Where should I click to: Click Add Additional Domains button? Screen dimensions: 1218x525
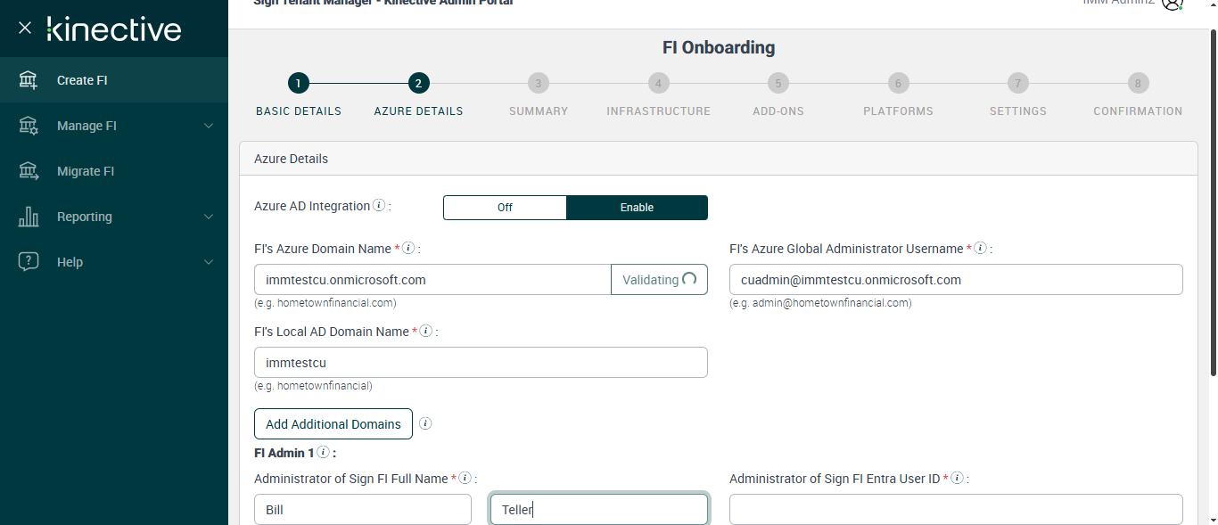pos(333,424)
